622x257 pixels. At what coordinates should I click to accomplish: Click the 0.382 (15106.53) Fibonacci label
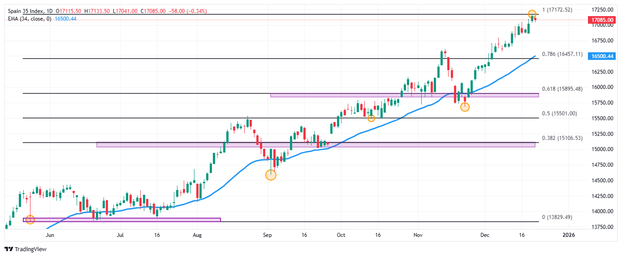coord(562,138)
